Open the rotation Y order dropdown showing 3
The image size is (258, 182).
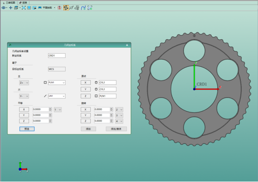click(x=119, y=115)
